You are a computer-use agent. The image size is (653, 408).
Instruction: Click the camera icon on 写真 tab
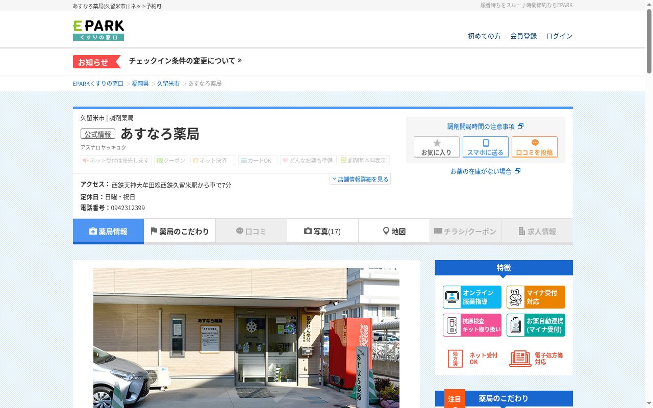[308, 231]
